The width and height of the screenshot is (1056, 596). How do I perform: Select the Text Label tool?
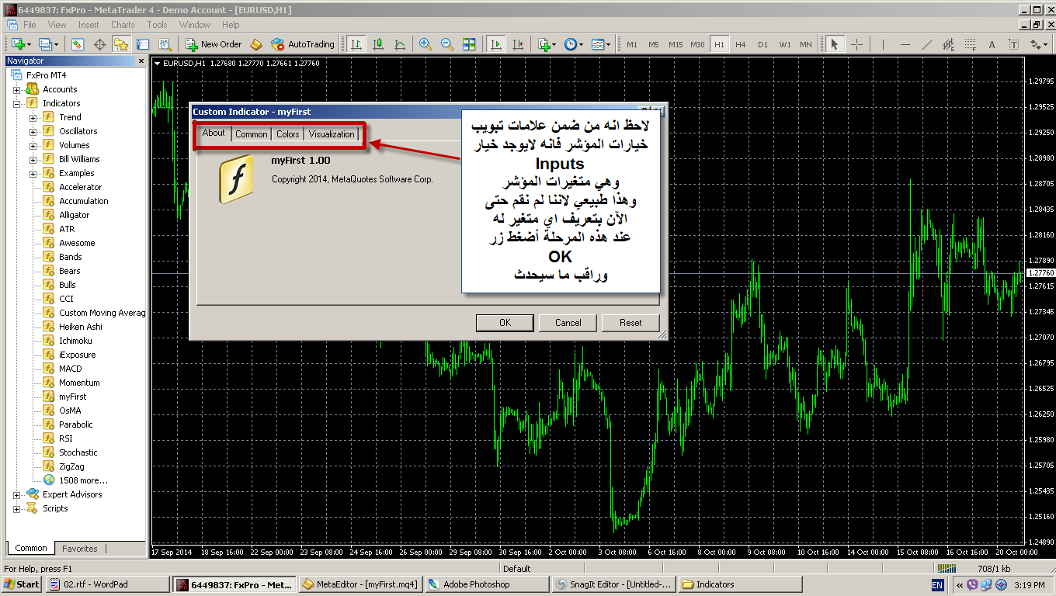tap(1013, 44)
